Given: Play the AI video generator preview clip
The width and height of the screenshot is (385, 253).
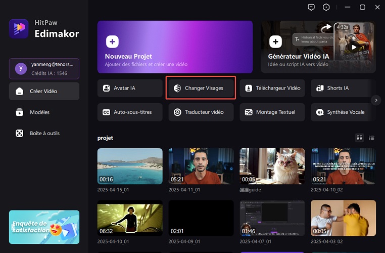Looking at the screenshot, I should click(x=354, y=47).
